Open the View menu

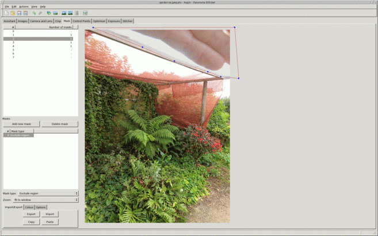(34, 6)
